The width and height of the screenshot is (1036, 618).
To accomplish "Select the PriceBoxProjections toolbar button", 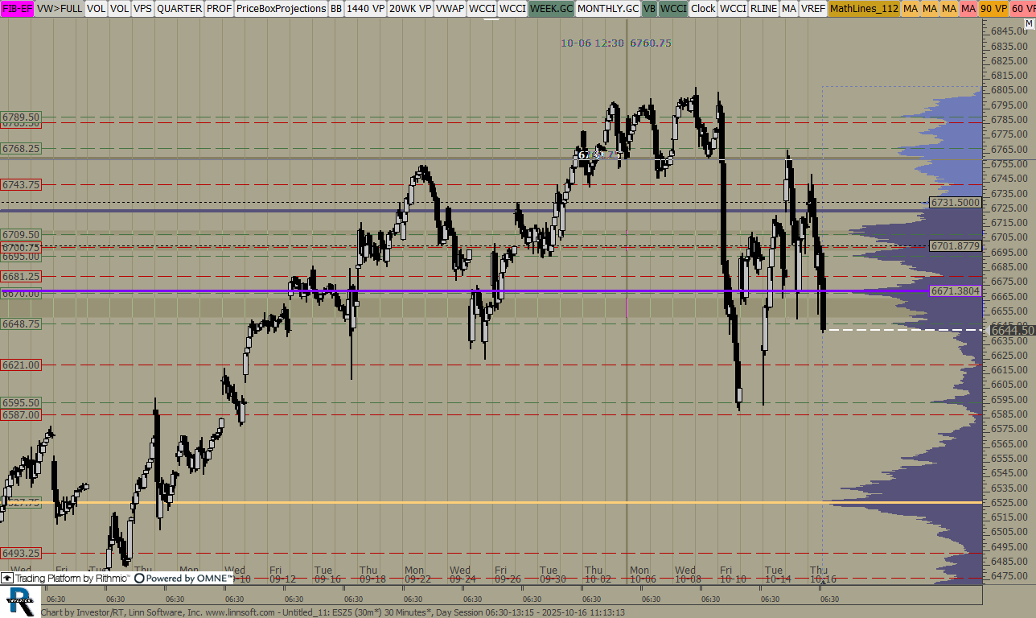I will pyautogui.click(x=281, y=8).
